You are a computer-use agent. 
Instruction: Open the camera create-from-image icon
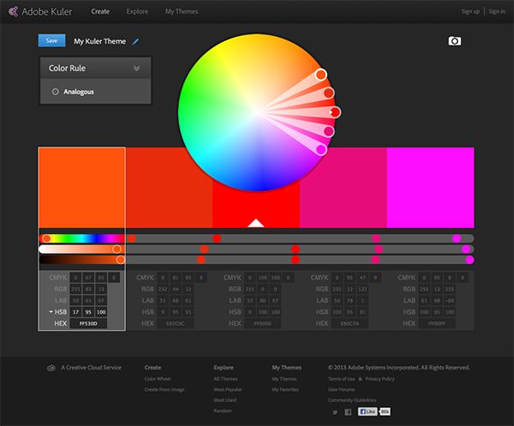coord(454,41)
